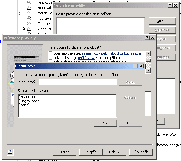
Task: Open the 'seznam uživatelů nebo distribuční seznam' link
Action: tap(113, 53)
